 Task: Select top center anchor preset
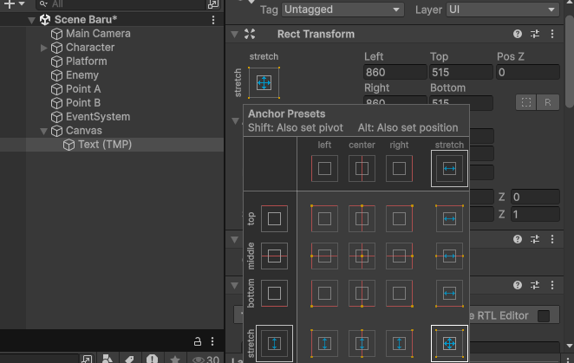click(362, 219)
